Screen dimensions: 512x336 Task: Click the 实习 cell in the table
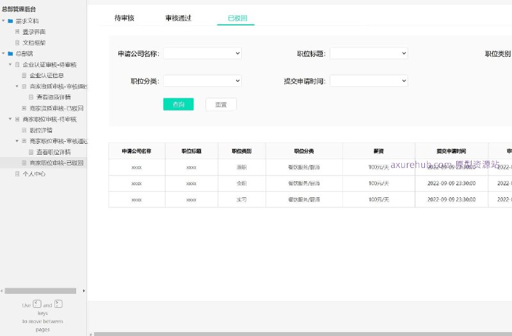pyautogui.click(x=242, y=199)
